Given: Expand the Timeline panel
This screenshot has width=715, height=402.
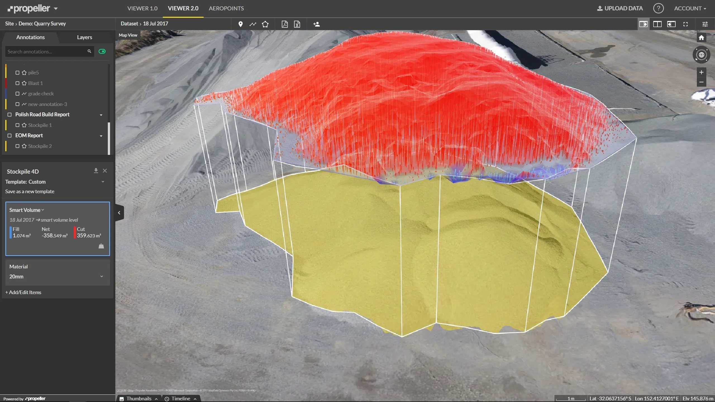Looking at the screenshot, I should tap(181, 399).
